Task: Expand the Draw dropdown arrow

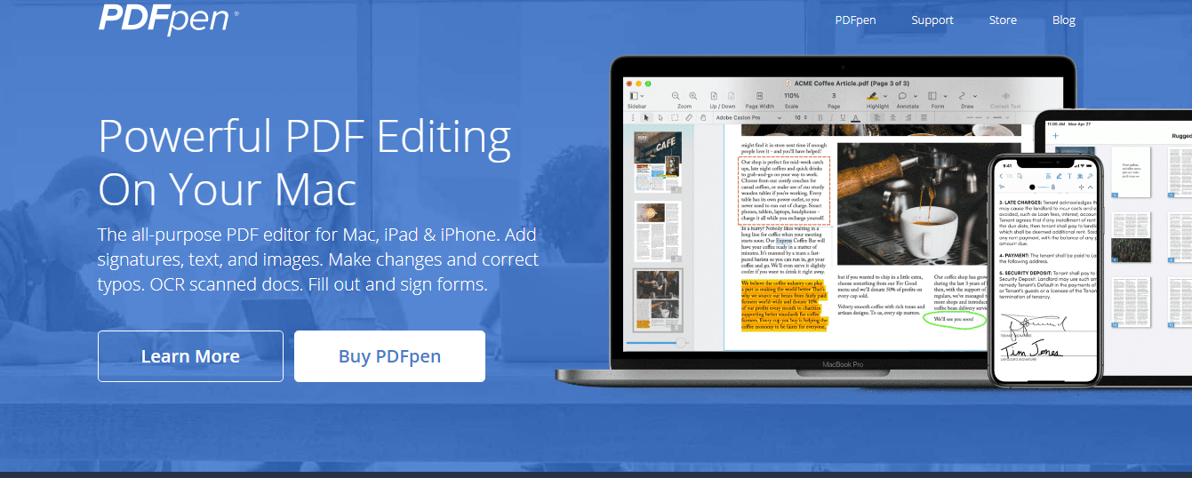Action: point(975,96)
